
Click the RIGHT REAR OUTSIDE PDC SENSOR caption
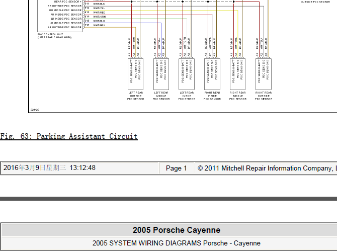(264, 96)
